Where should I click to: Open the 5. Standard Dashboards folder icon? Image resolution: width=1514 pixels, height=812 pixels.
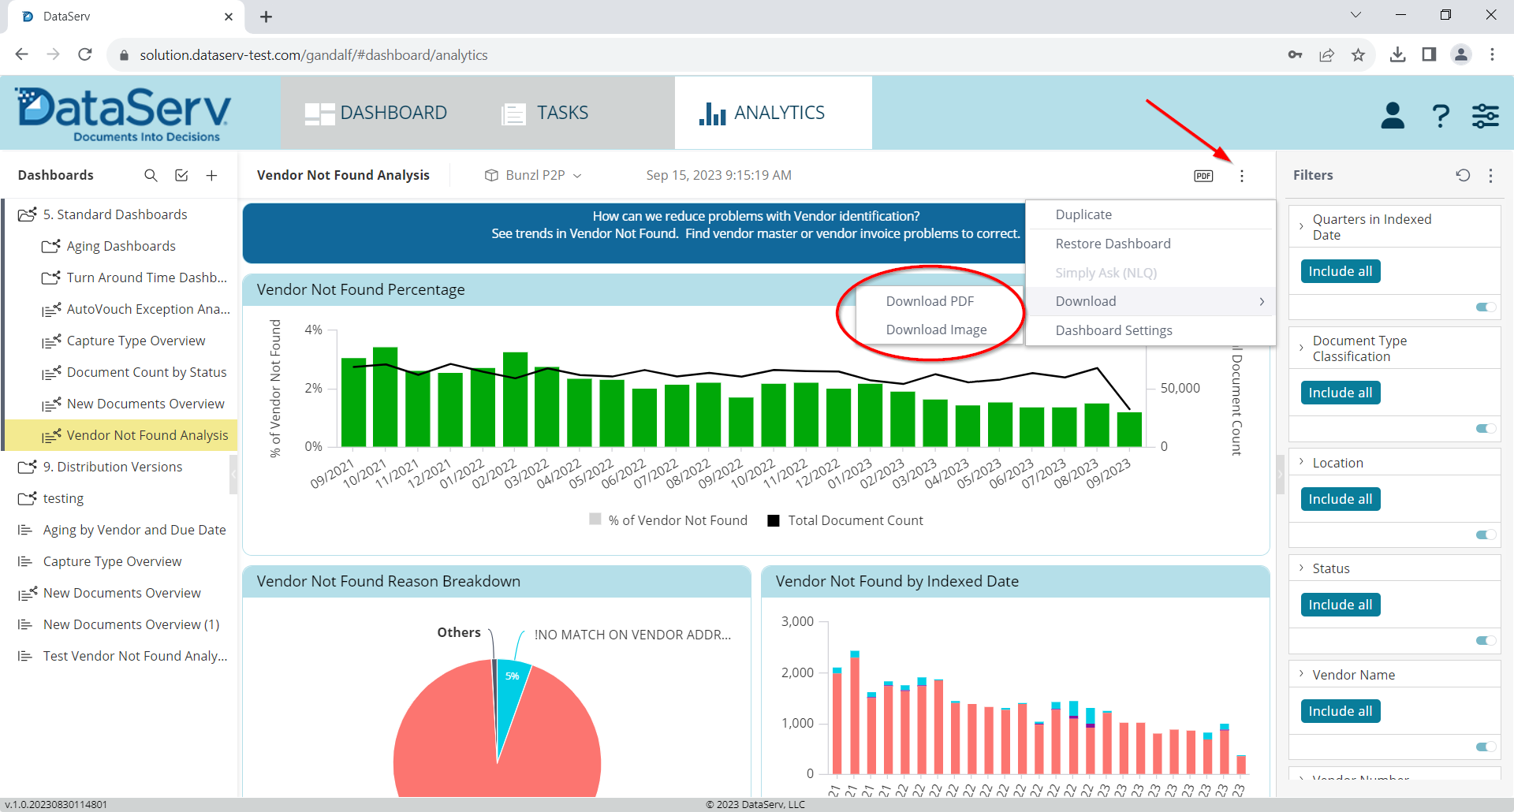click(x=28, y=214)
